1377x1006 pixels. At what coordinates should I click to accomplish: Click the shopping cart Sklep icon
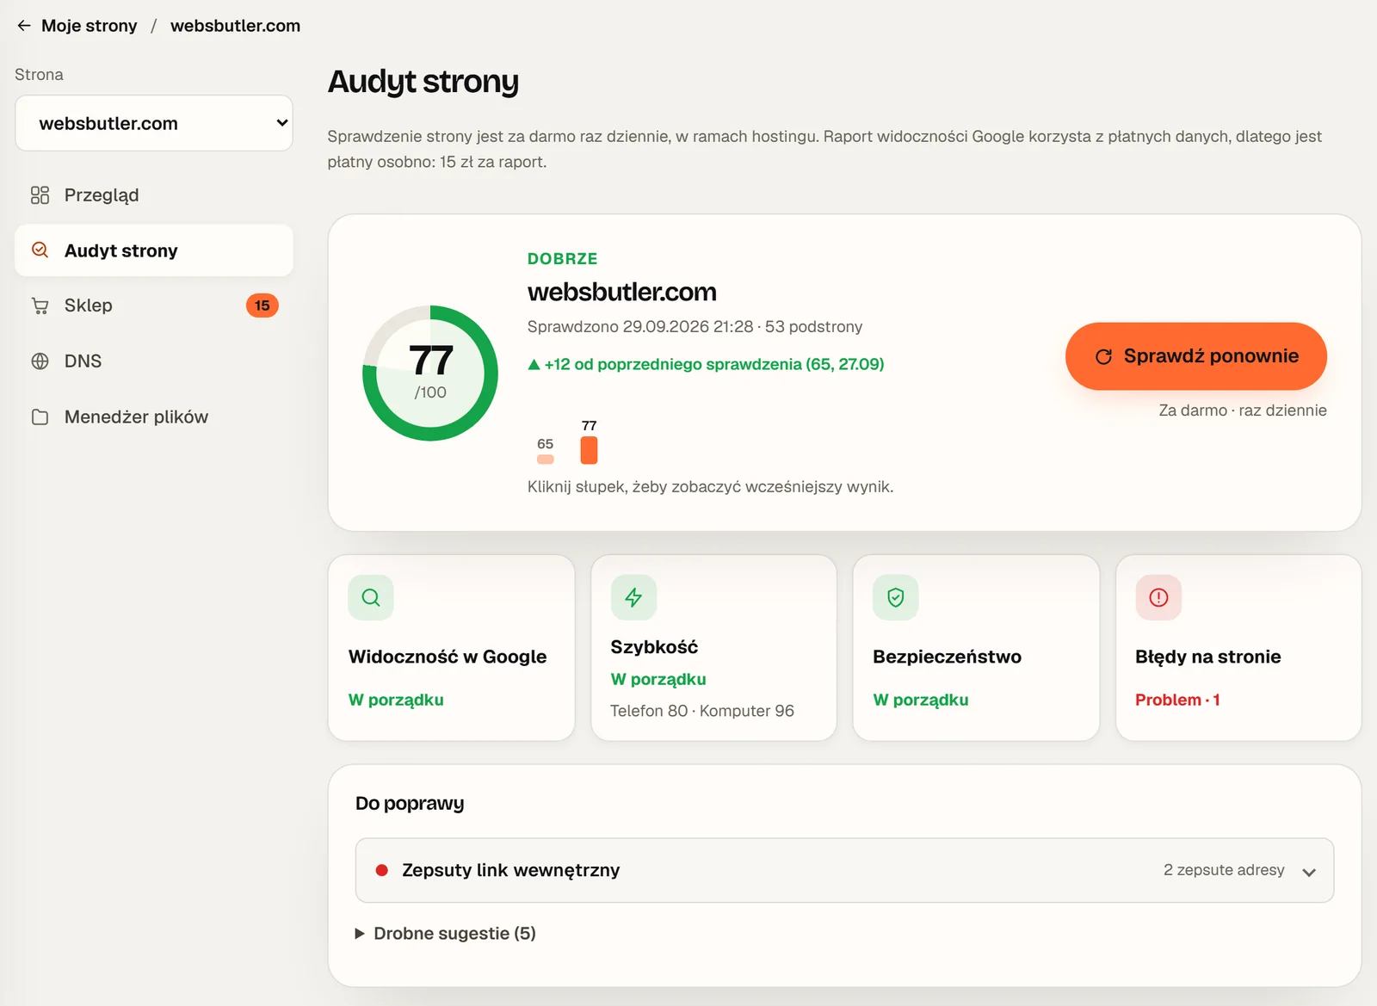(x=40, y=306)
